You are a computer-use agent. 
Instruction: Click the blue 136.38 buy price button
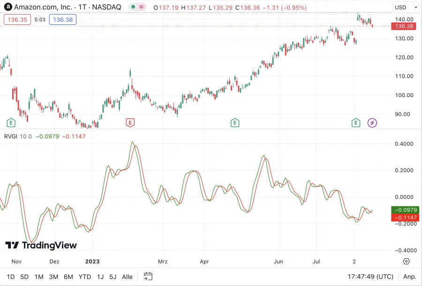(x=62, y=20)
